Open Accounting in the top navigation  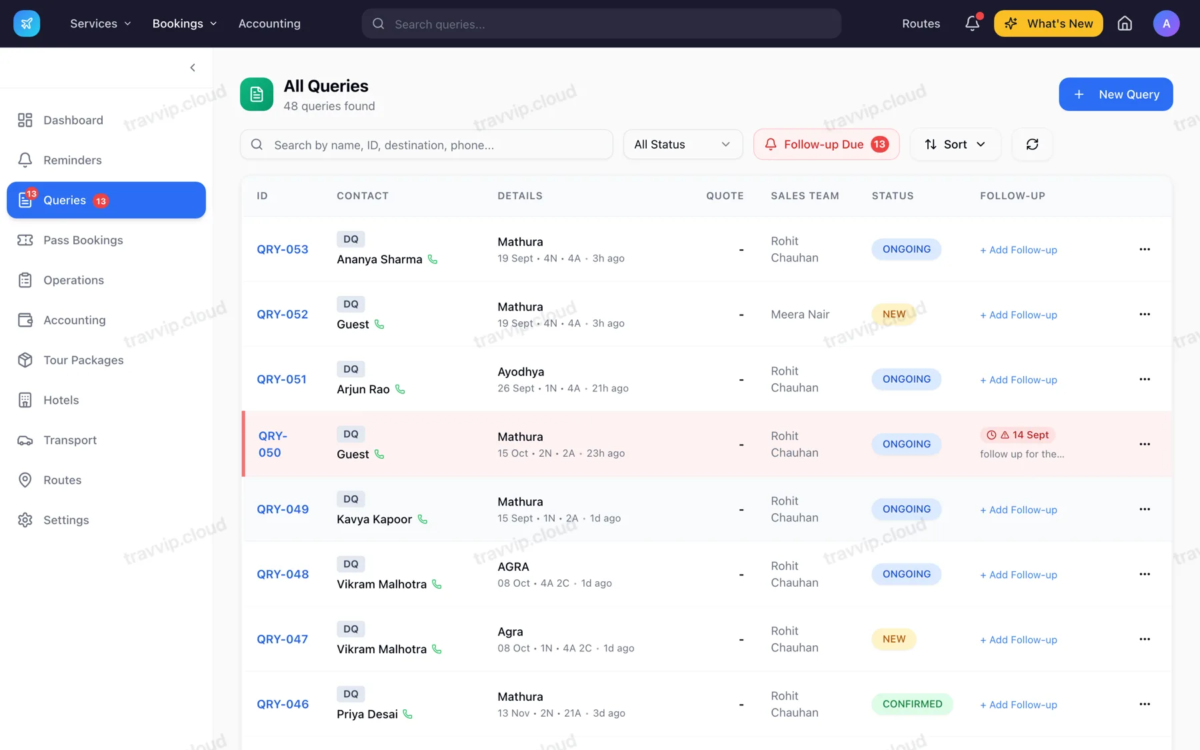[x=269, y=23]
